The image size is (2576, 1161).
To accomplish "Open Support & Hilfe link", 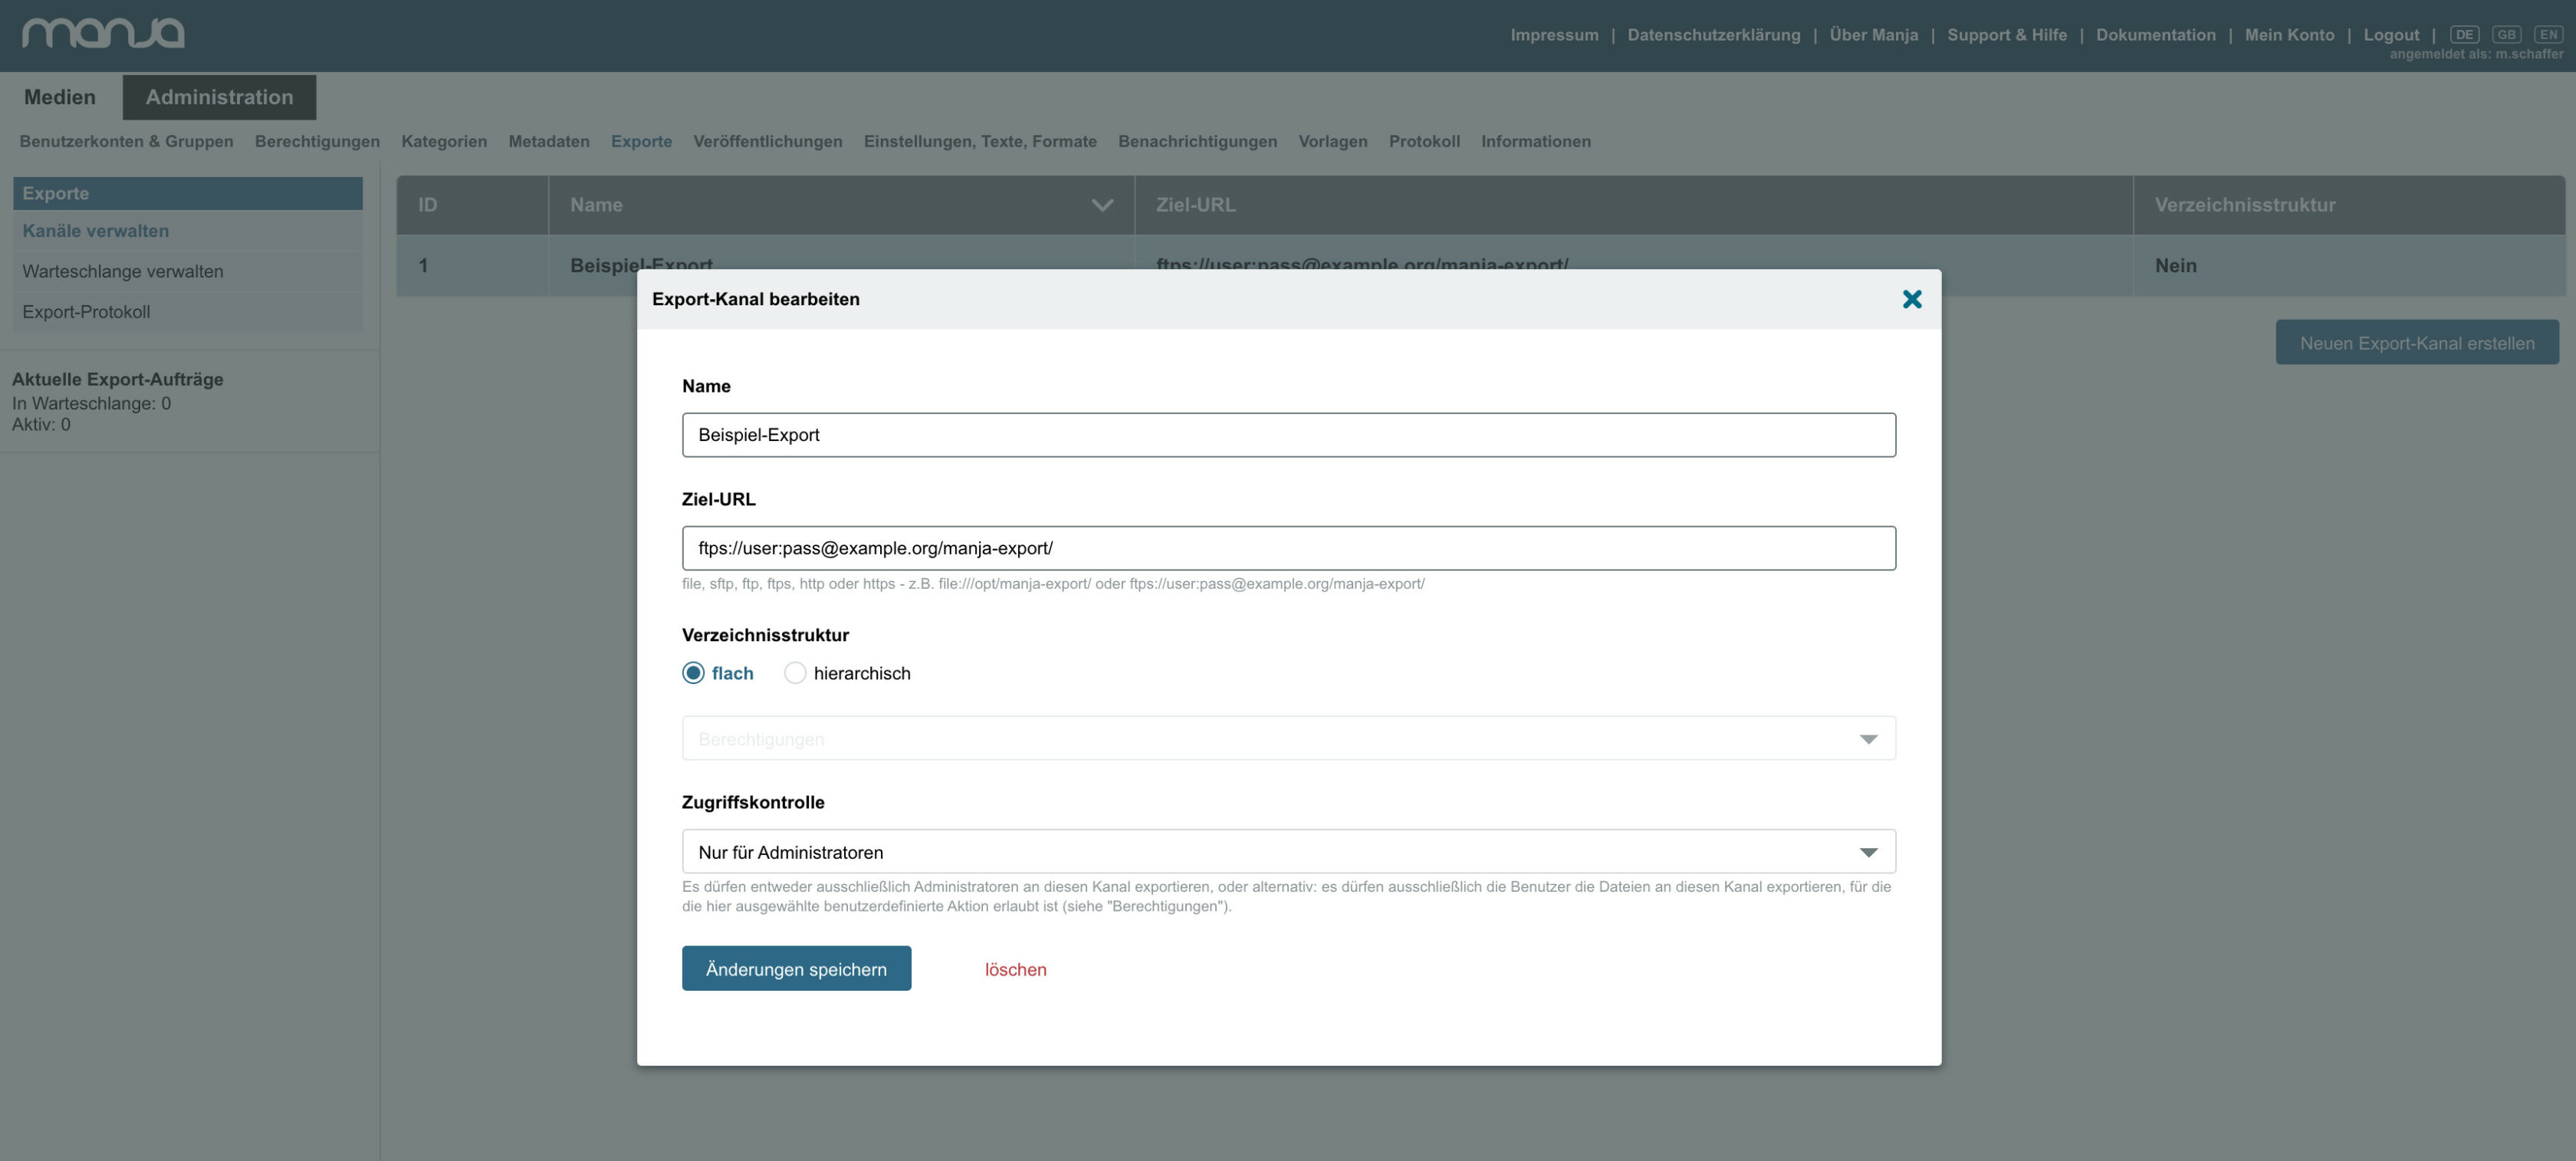I will [x=2006, y=35].
